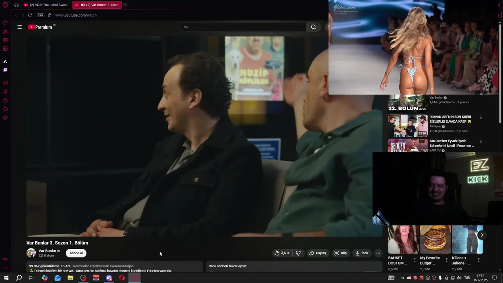
Task: Open Task View on taskbar
Action: point(31,278)
